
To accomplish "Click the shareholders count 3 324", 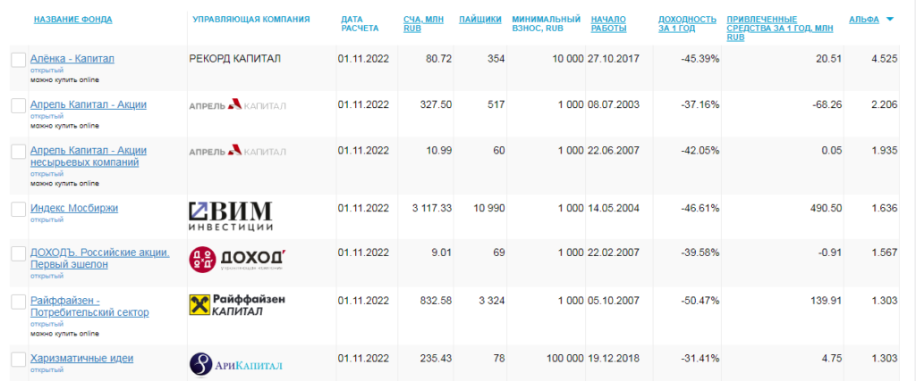I will (x=492, y=300).
